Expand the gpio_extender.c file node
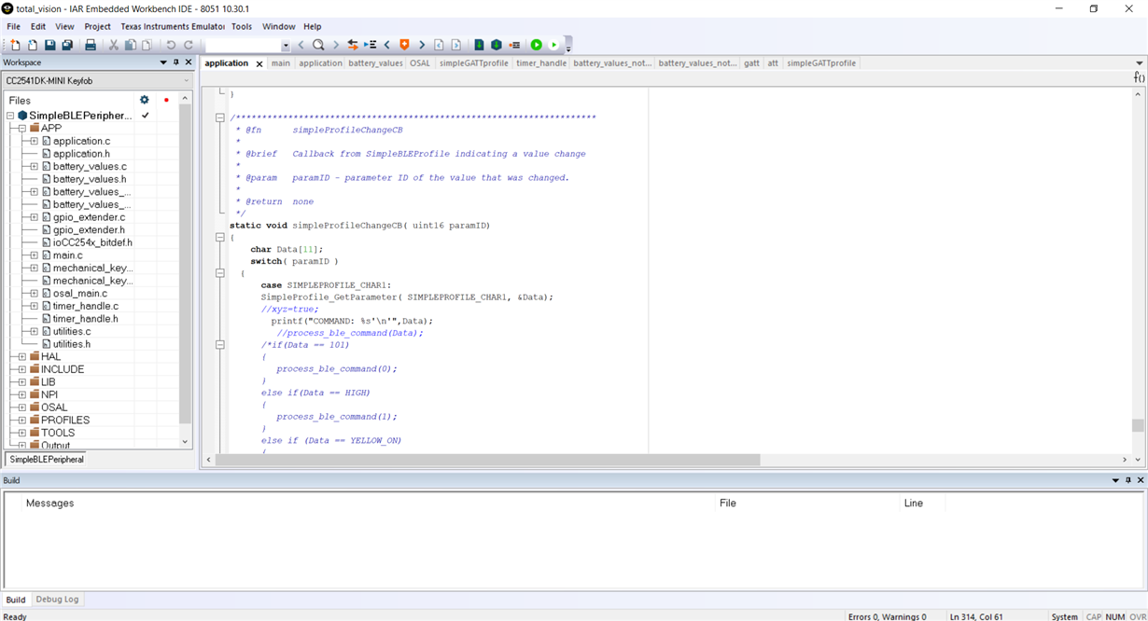This screenshot has width=1148, height=621. coord(35,217)
